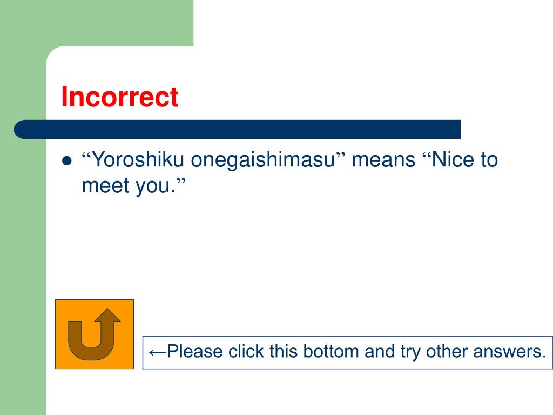Viewport: 553px width, 415px height.
Task: Click the green rectangle block at top
Action: pos(97,23)
